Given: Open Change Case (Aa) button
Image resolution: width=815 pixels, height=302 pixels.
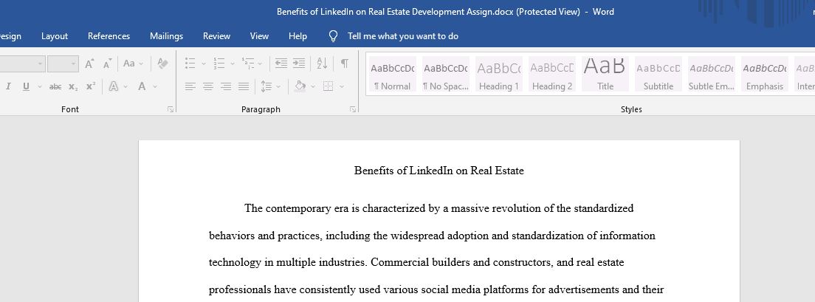Looking at the screenshot, I should pyautogui.click(x=129, y=64).
